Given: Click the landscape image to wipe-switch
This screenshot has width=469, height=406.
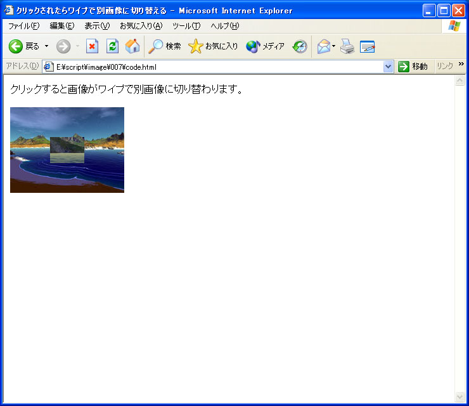Looking at the screenshot, I should (x=67, y=150).
